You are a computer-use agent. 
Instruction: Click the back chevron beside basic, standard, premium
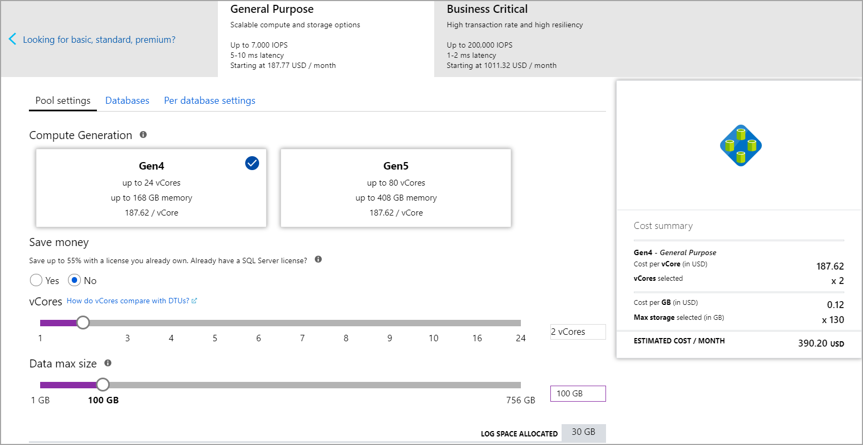pyautogui.click(x=12, y=39)
